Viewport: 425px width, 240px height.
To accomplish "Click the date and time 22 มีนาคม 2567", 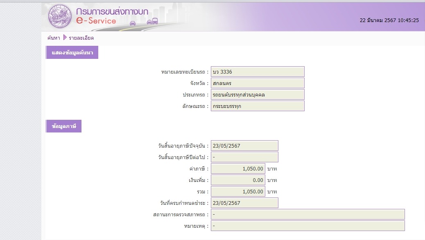I will click(389, 20).
